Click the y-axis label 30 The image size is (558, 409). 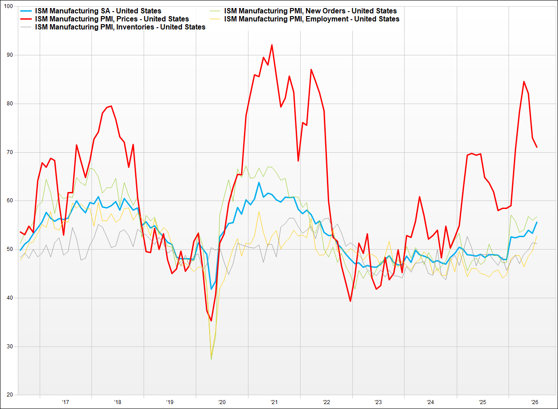(9, 346)
